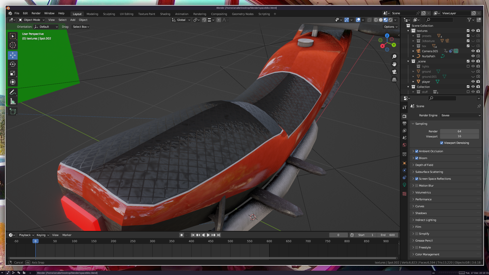This screenshot has height=275, width=489.
Task: Switch to the Shading workspace tab
Action: tap(165, 14)
